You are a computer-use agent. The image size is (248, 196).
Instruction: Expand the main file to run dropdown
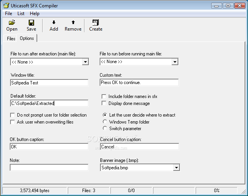coord(85,62)
